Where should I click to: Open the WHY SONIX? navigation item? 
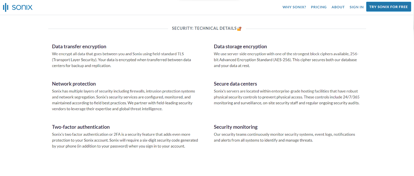[294, 7]
